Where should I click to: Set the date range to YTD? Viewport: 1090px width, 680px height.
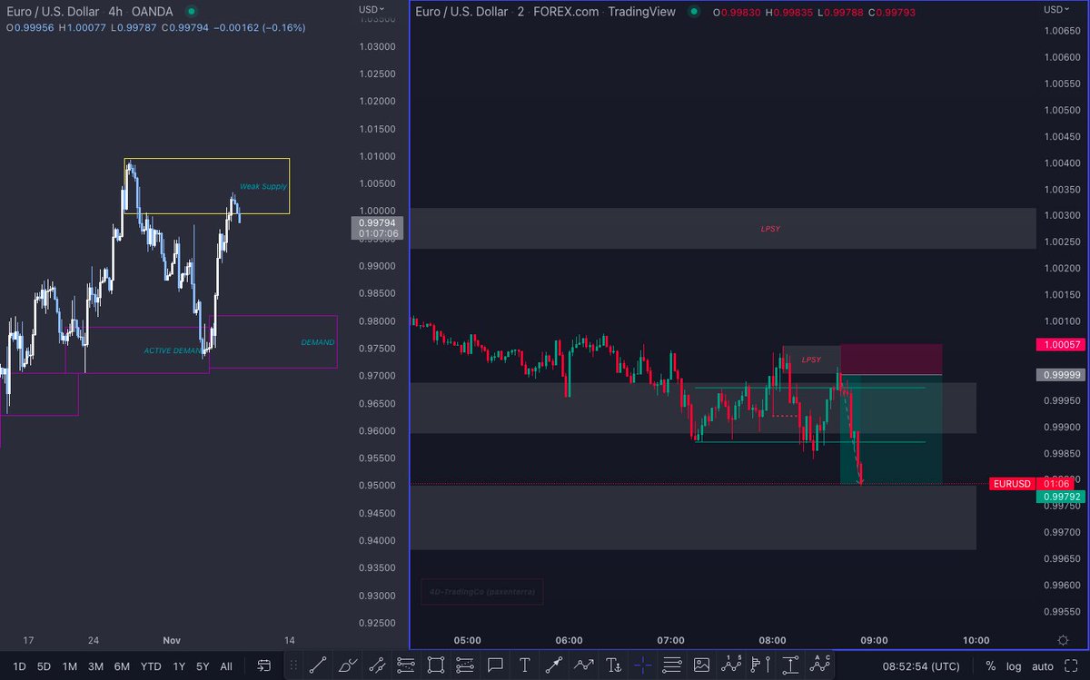(151, 666)
